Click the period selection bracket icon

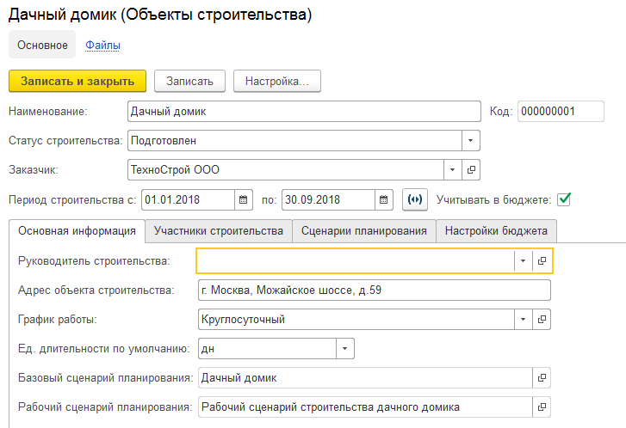coord(415,199)
